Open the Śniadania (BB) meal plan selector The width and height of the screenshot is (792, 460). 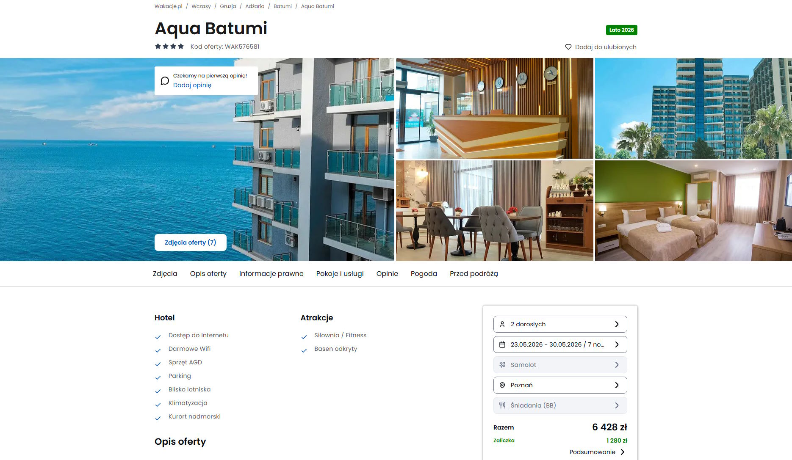pos(560,405)
